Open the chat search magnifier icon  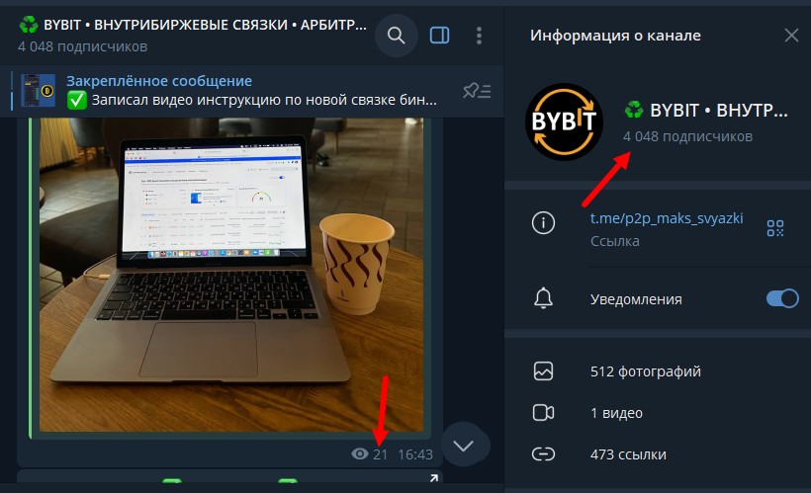coord(397,36)
